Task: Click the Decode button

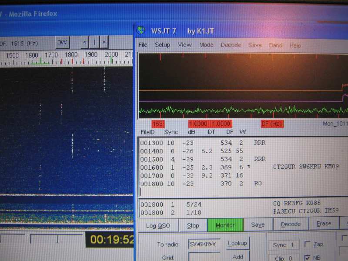Action: click(291, 224)
